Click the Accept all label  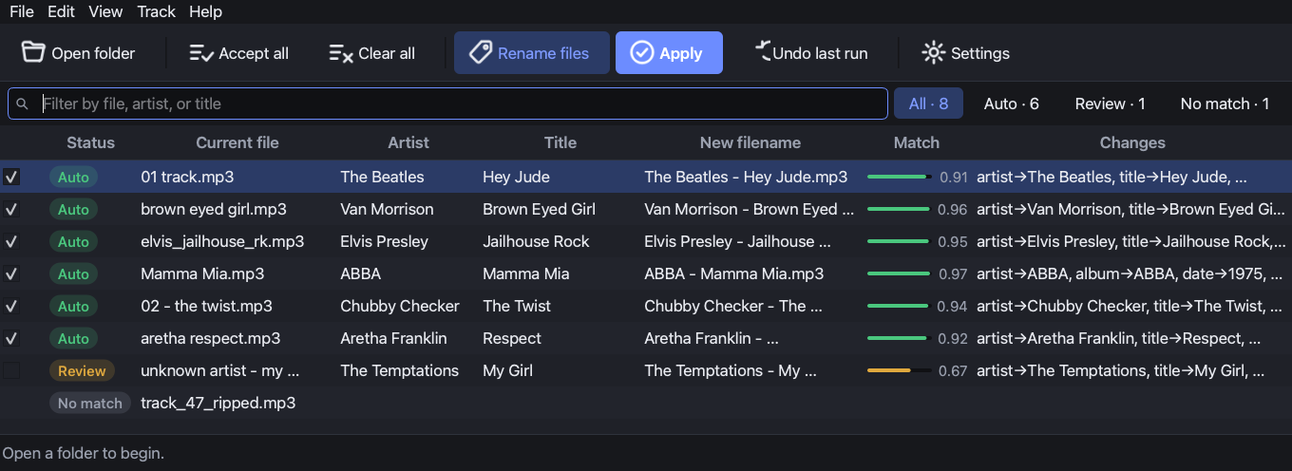254,53
